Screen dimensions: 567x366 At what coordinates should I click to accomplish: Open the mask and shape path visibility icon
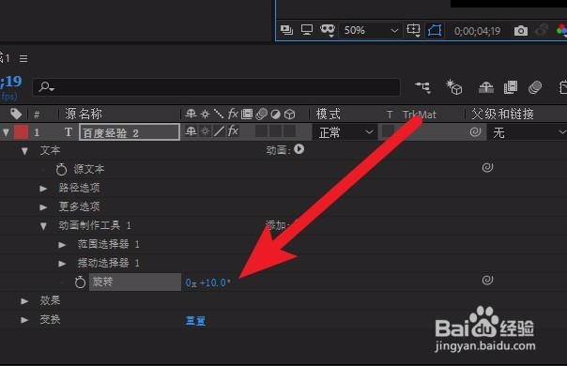pyautogui.click(x=328, y=30)
